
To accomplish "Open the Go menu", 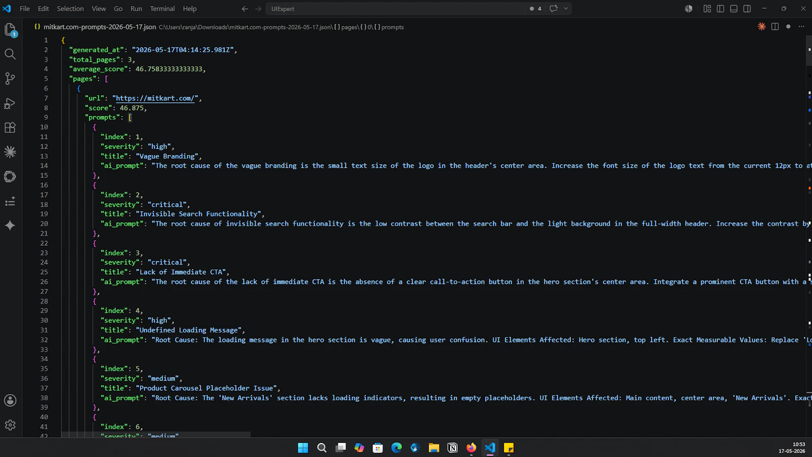I will pos(118,9).
